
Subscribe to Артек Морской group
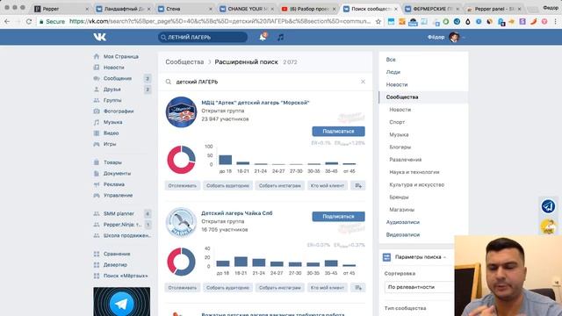(338, 131)
